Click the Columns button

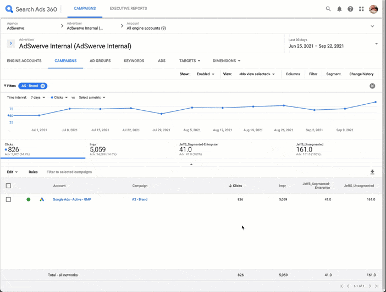point(293,74)
